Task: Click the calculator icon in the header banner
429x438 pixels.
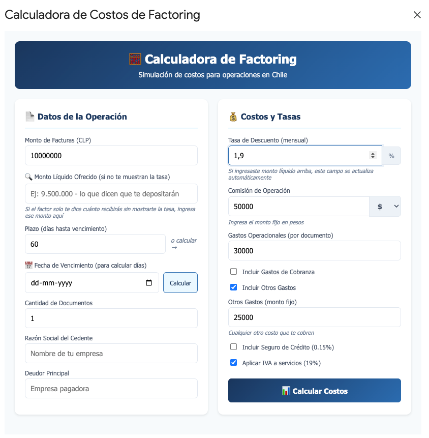Action: [x=134, y=59]
